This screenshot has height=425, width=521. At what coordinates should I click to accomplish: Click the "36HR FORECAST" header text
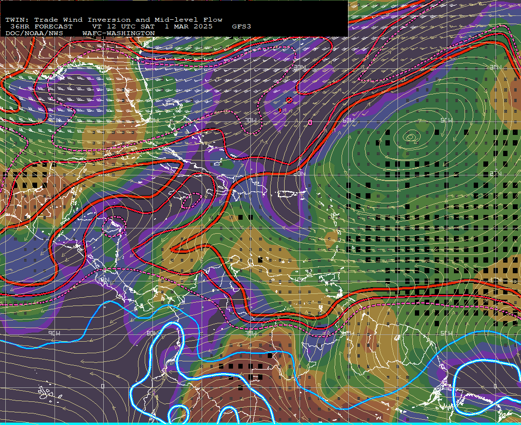pyautogui.click(x=41, y=27)
